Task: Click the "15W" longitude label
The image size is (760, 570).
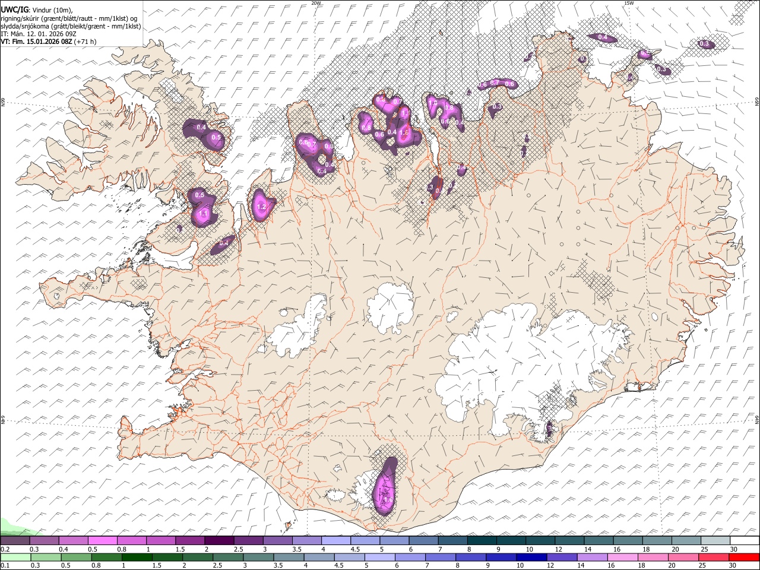Action: pyautogui.click(x=629, y=3)
